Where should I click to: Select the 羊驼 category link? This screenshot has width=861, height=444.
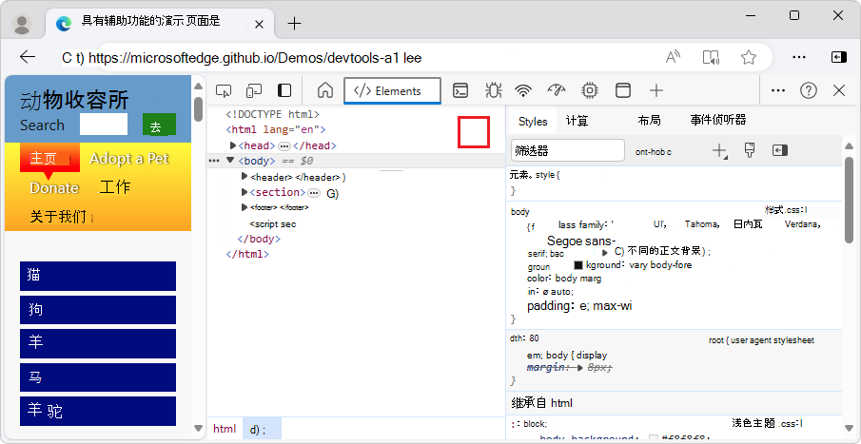(98, 411)
